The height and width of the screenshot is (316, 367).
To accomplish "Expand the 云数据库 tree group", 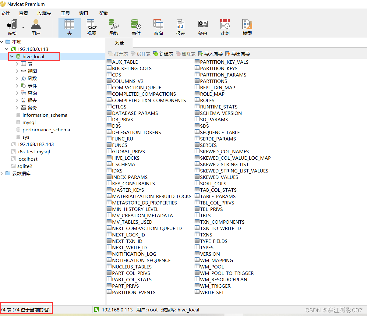I will click(x=2, y=173).
